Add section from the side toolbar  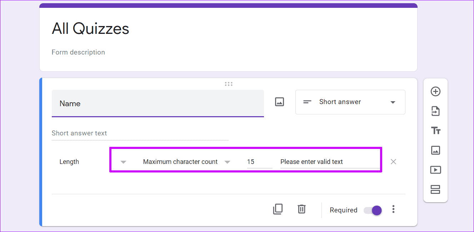tap(435, 189)
